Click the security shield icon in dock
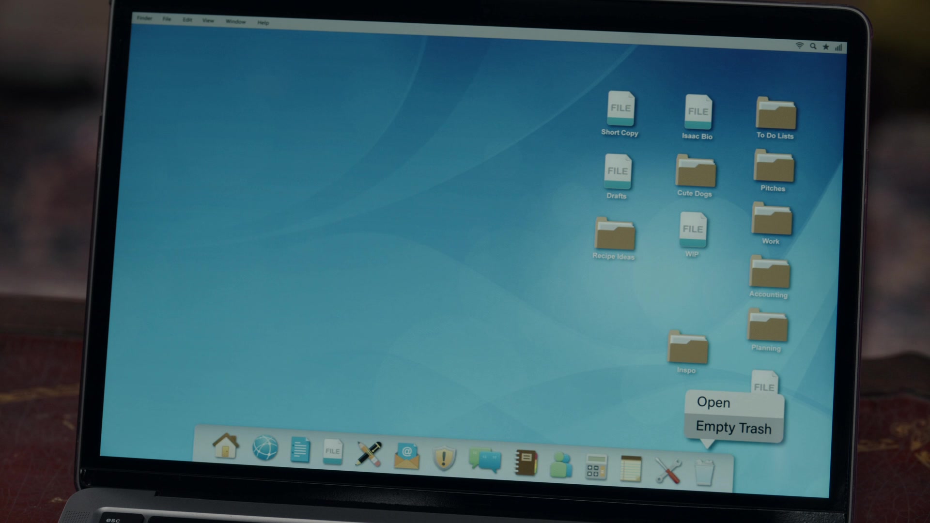 coord(444,458)
